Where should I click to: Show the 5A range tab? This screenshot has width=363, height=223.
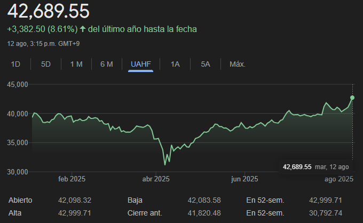(x=206, y=64)
